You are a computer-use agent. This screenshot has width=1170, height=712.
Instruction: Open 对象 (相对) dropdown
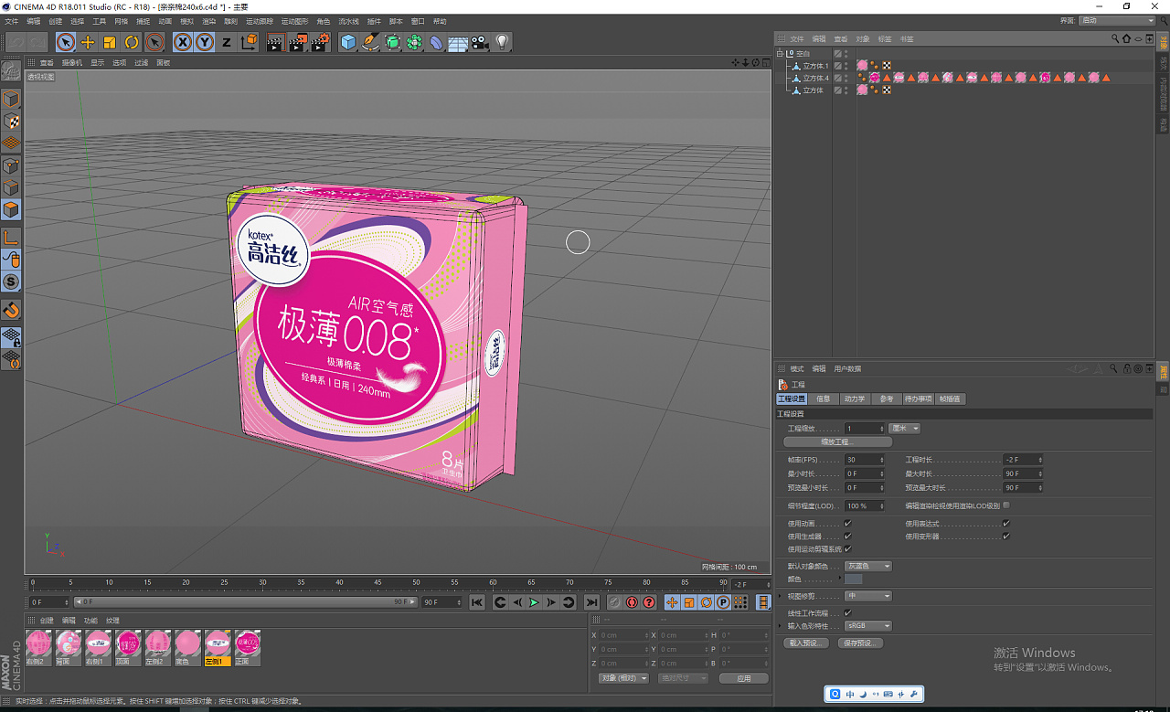coord(624,678)
